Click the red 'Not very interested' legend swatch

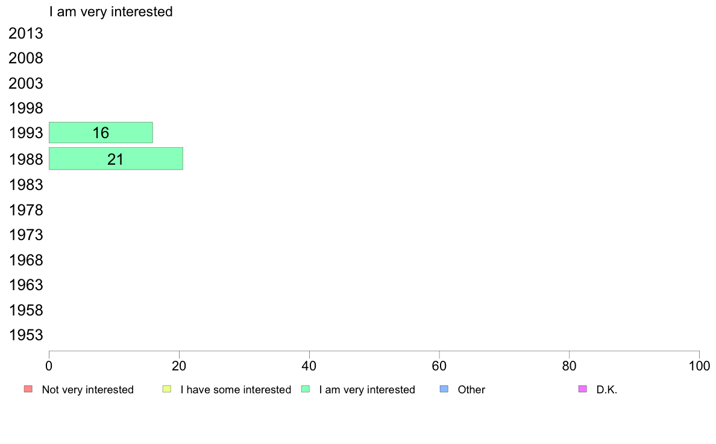[28, 389]
